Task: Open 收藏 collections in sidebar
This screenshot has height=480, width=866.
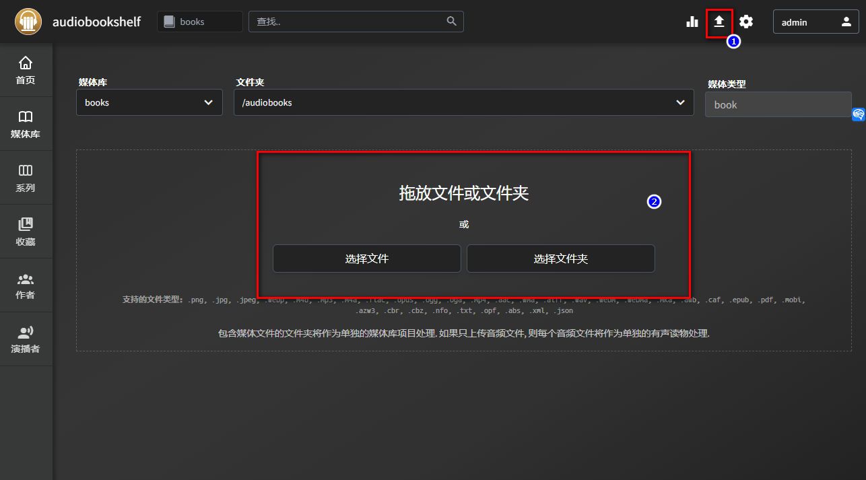Action: point(26,232)
